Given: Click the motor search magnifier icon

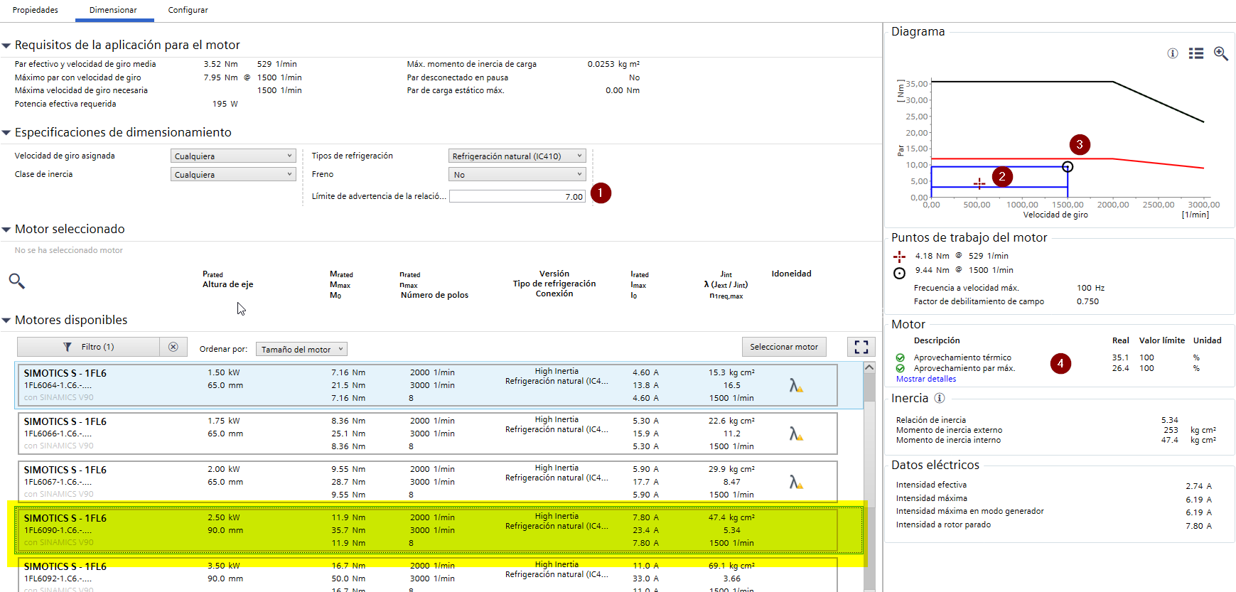Looking at the screenshot, I should tap(17, 281).
